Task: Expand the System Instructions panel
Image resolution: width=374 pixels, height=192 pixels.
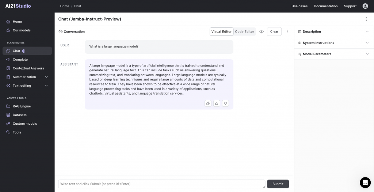Action: [334, 43]
